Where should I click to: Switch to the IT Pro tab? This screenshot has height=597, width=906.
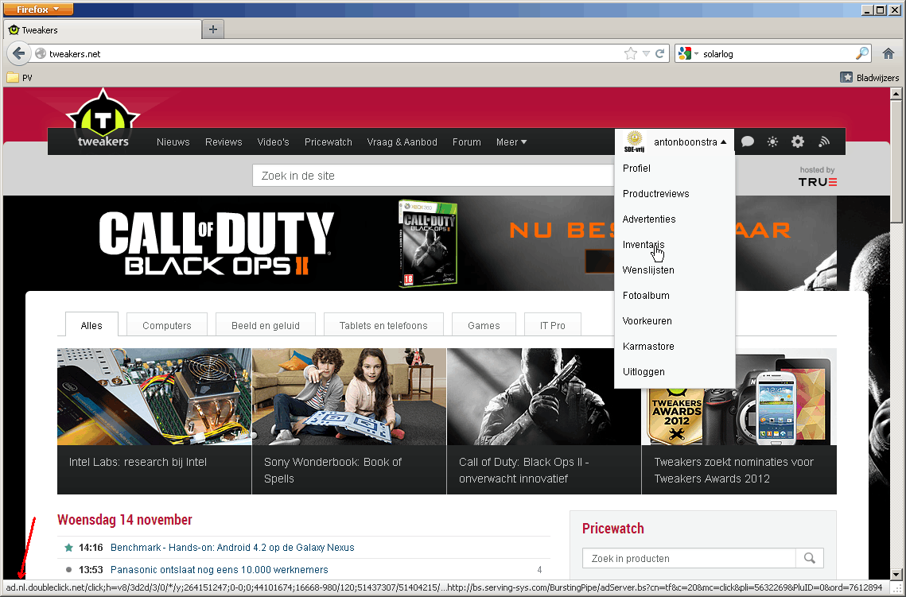click(552, 325)
